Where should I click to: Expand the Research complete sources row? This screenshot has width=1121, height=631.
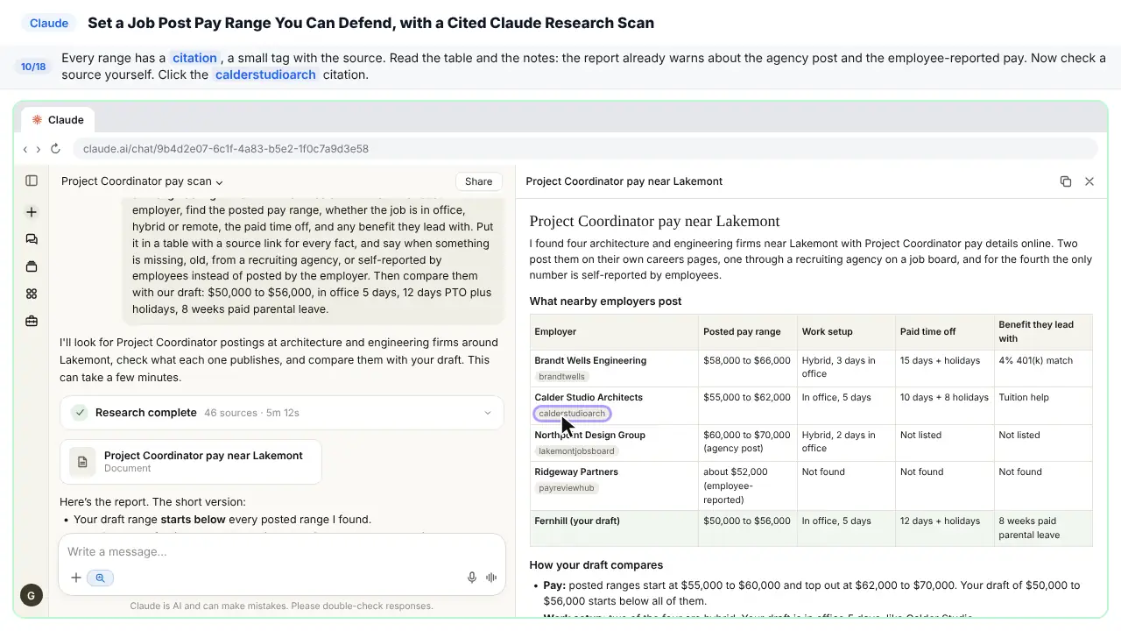pos(282,413)
